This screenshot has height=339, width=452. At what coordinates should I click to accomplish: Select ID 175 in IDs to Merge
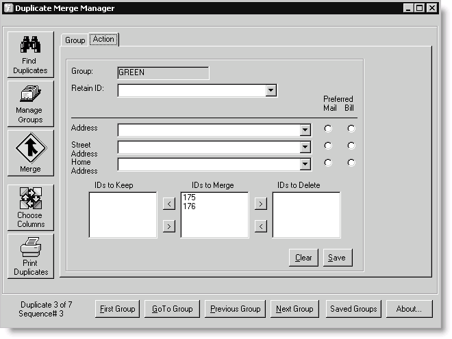coord(190,197)
